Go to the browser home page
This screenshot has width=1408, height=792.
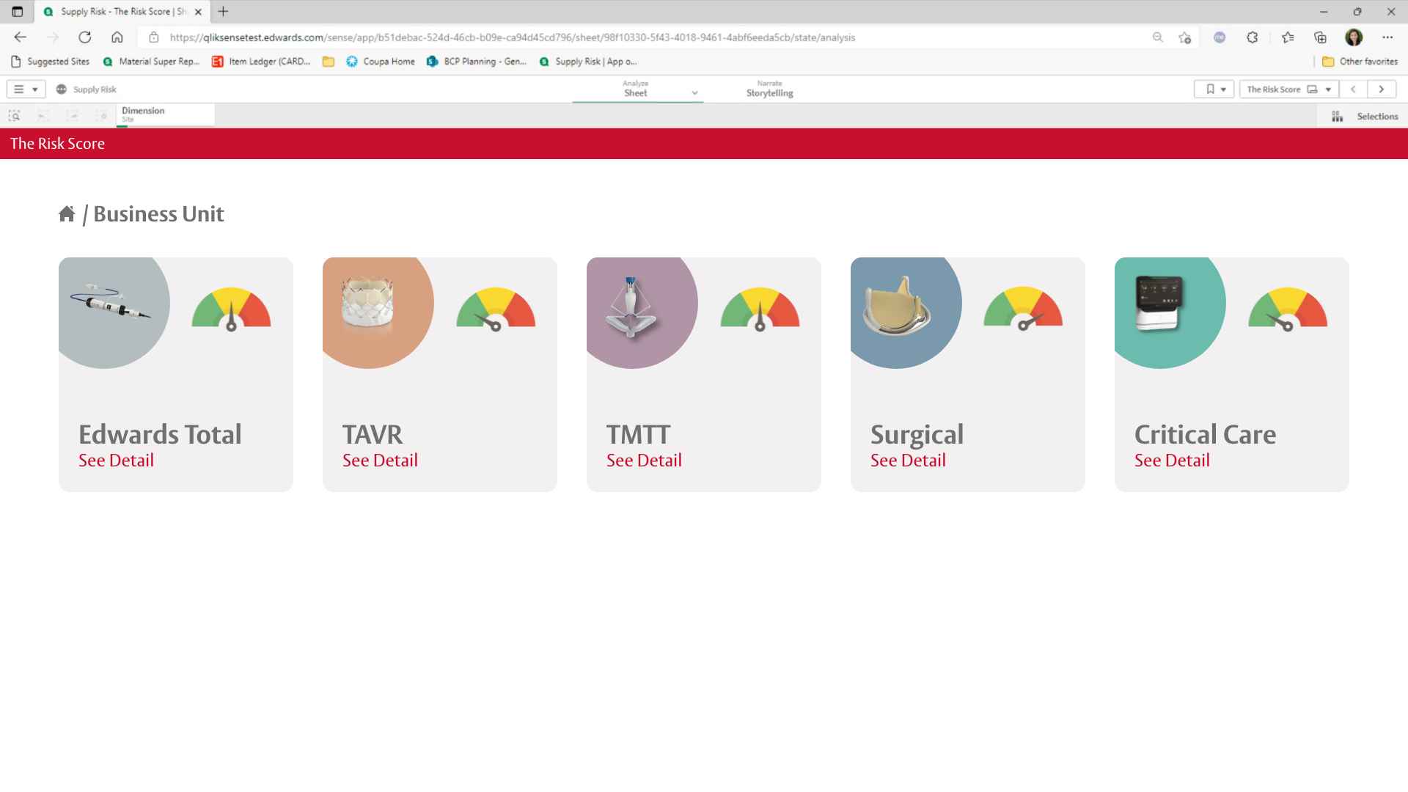tap(117, 37)
